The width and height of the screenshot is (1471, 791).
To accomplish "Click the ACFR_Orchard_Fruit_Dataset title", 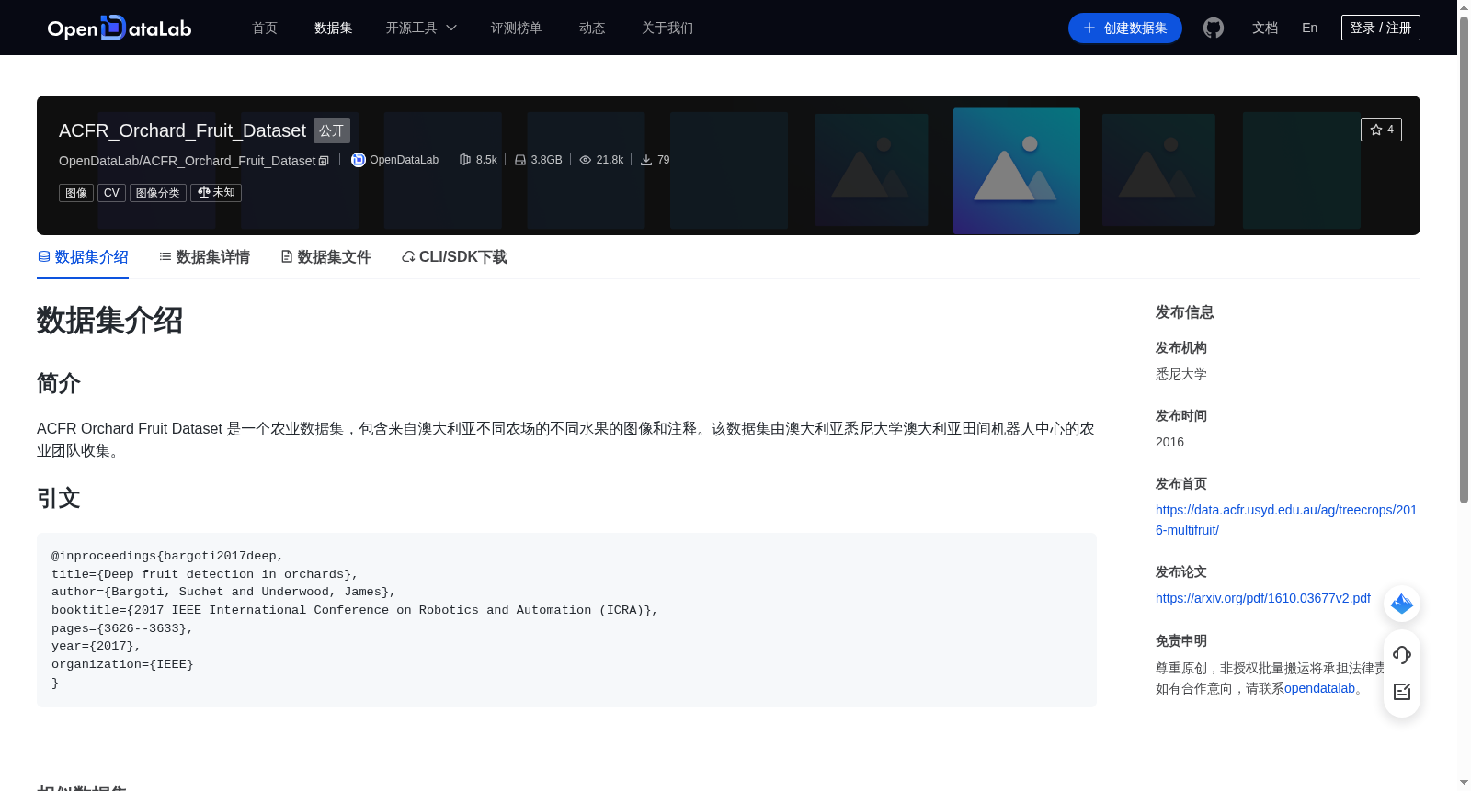I will coord(182,130).
